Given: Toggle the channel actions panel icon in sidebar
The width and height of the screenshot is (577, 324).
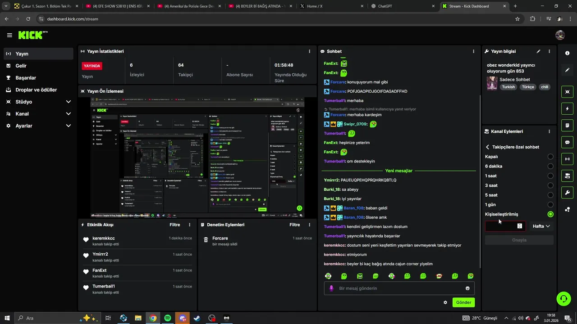Looking at the screenshot, I should 567,175.
